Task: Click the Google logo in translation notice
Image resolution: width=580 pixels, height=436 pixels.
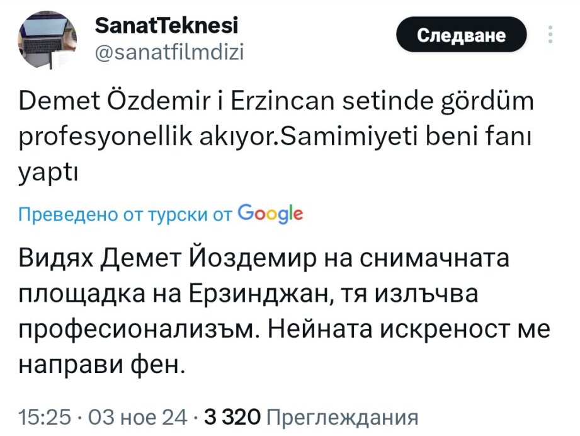Action: point(271,214)
